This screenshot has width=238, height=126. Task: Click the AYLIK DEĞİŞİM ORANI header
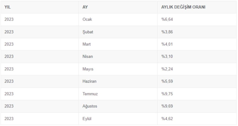[x=183, y=7]
